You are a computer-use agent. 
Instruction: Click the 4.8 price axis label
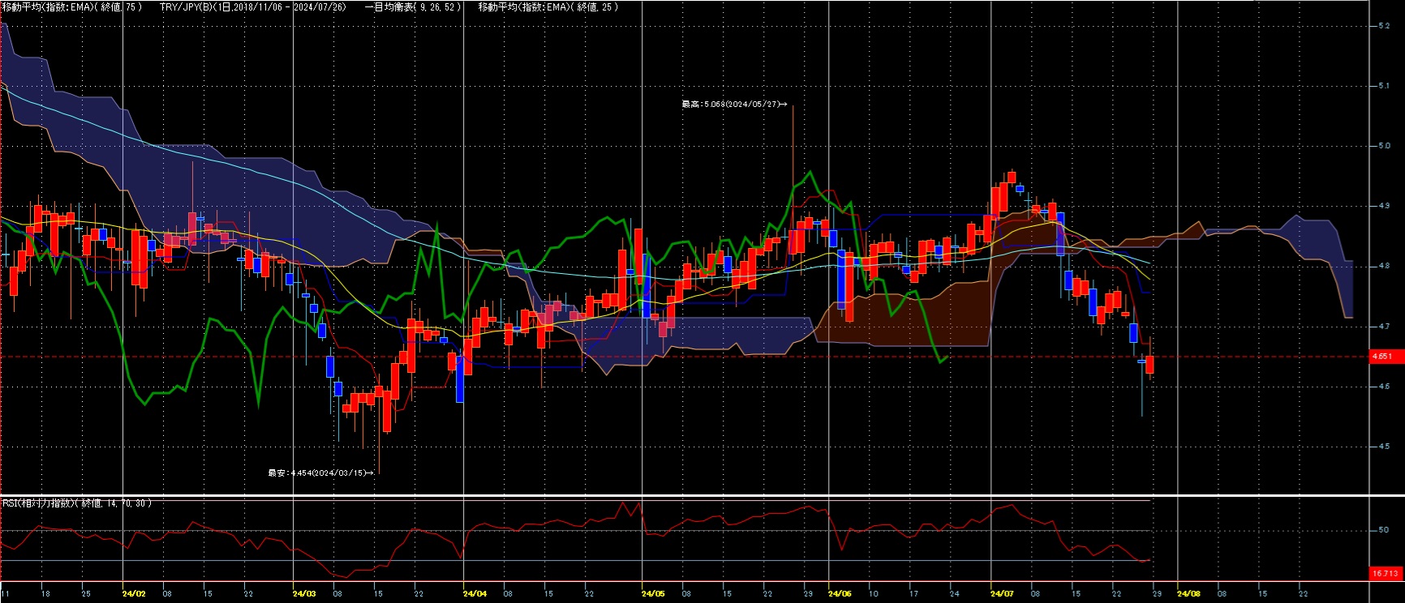tap(1384, 266)
